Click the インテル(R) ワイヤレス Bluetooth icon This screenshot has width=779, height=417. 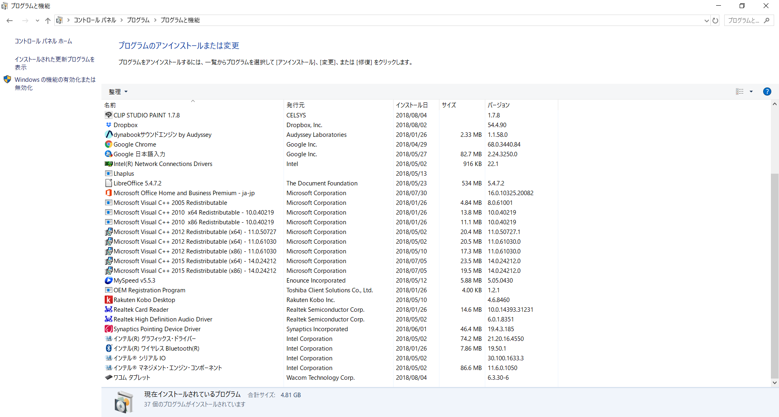point(108,349)
